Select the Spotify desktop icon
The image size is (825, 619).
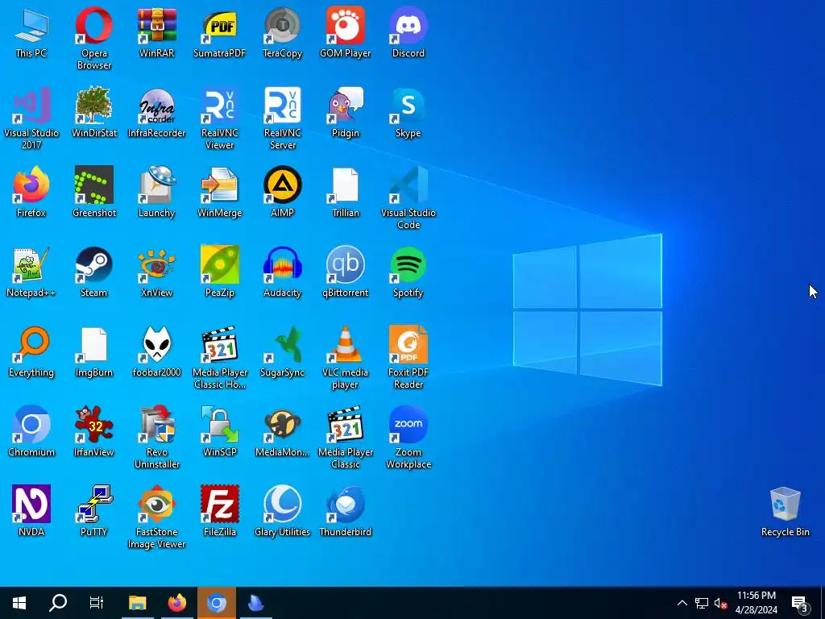coord(408,272)
